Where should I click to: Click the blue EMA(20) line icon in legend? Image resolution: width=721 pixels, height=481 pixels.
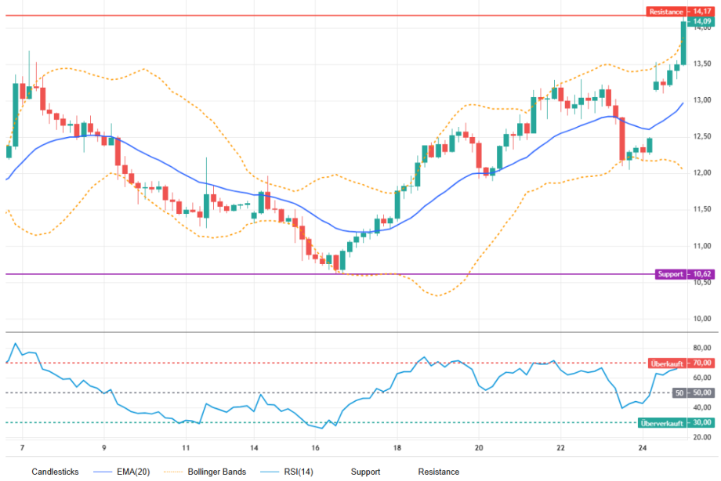[x=103, y=472]
